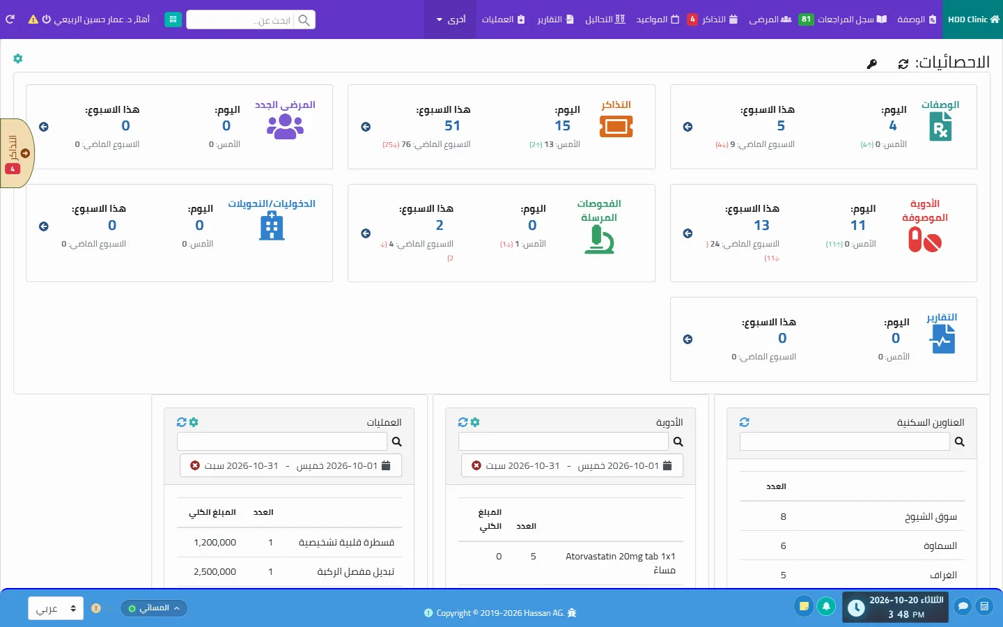Refresh the العناوين السكنية panel

pos(745,422)
